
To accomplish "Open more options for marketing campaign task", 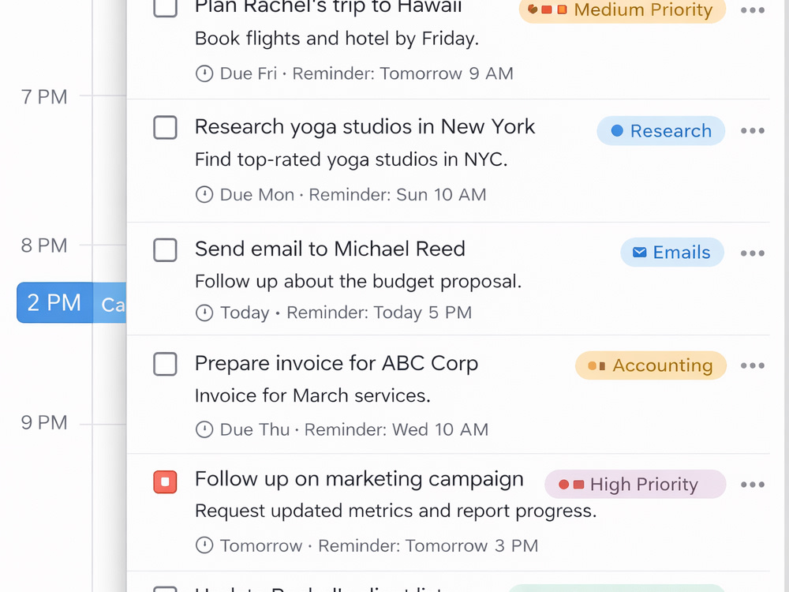I will [x=752, y=485].
